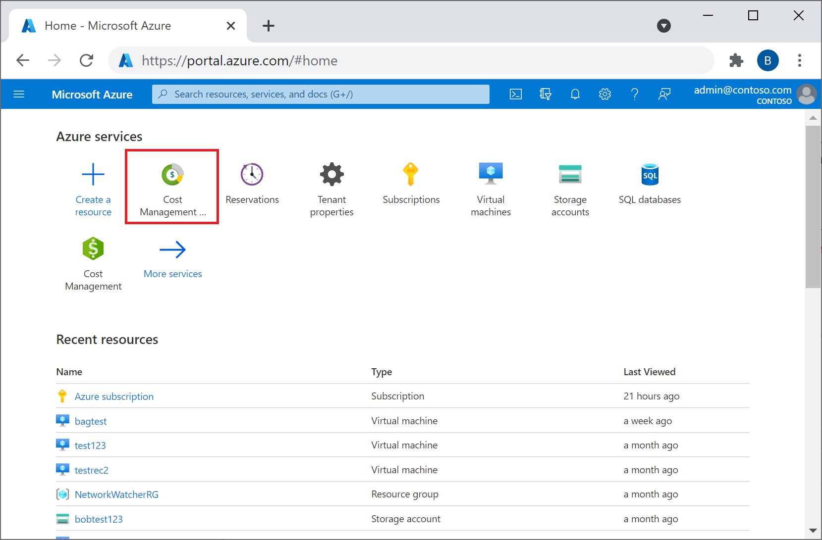Screen dimensions: 822x540
Task: Open Directories and subscriptions filter
Action: 545,94
